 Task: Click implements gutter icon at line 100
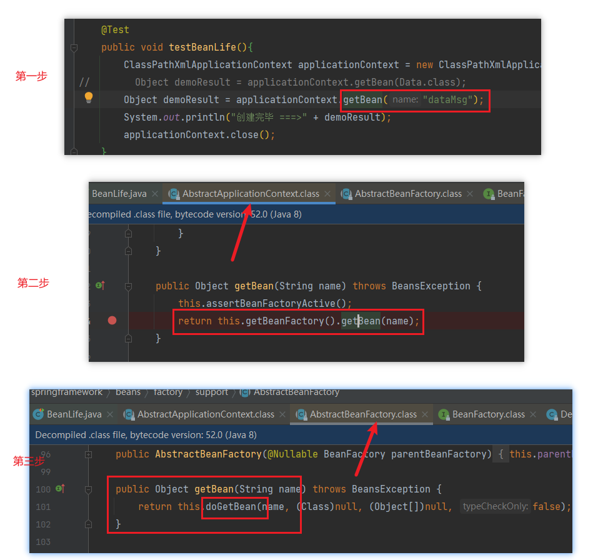[x=61, y=489]
